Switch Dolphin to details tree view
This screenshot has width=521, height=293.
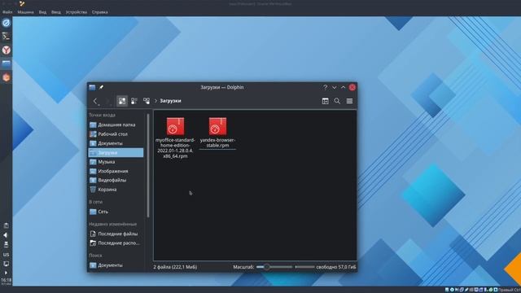pos(147,101)
